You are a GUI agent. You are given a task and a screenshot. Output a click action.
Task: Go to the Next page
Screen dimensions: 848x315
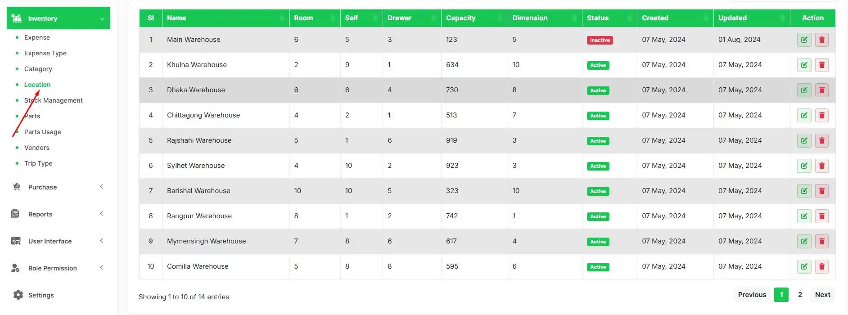[x=822, y=294]
